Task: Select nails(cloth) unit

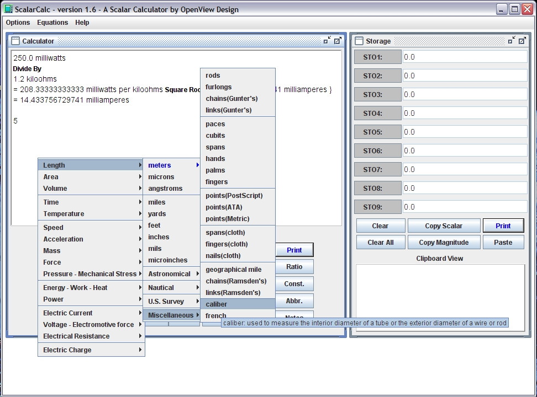Action: tap(238, 256)
